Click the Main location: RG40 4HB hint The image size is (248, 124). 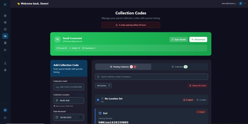(63, 106)
